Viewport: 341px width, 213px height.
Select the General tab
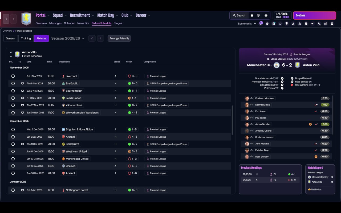click(x=10, y=38)
